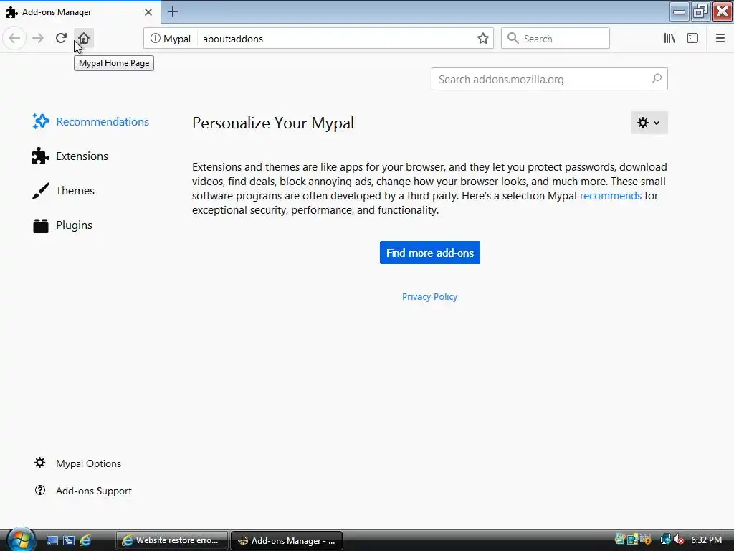Open the hamburger application menu

coord(720,39)
